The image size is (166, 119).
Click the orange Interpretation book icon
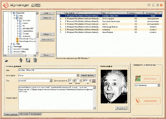[138, 101]
